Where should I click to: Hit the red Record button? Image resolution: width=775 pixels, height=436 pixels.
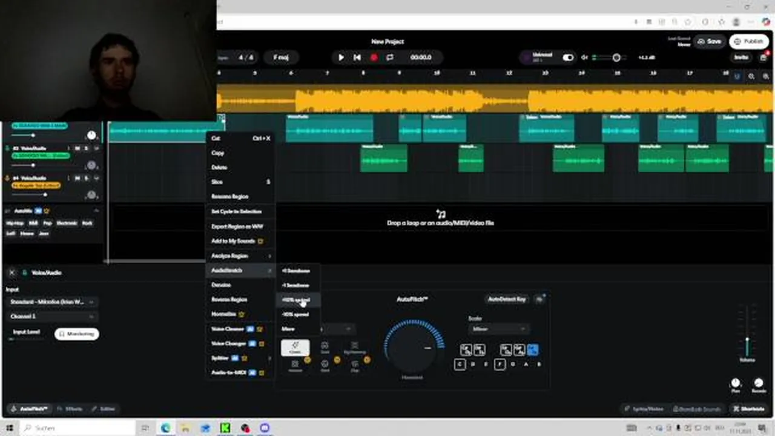pos(374,58)
